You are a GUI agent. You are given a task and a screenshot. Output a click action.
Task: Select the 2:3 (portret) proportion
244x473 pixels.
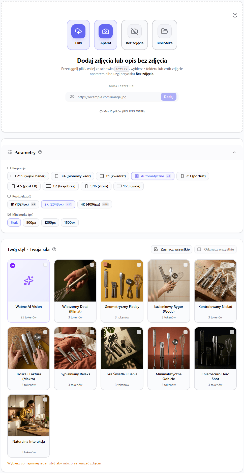193,176
